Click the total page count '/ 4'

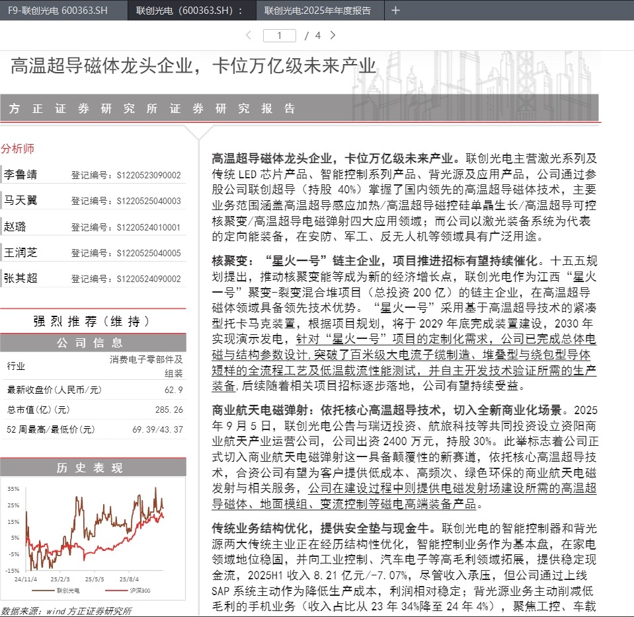[313, 36]
